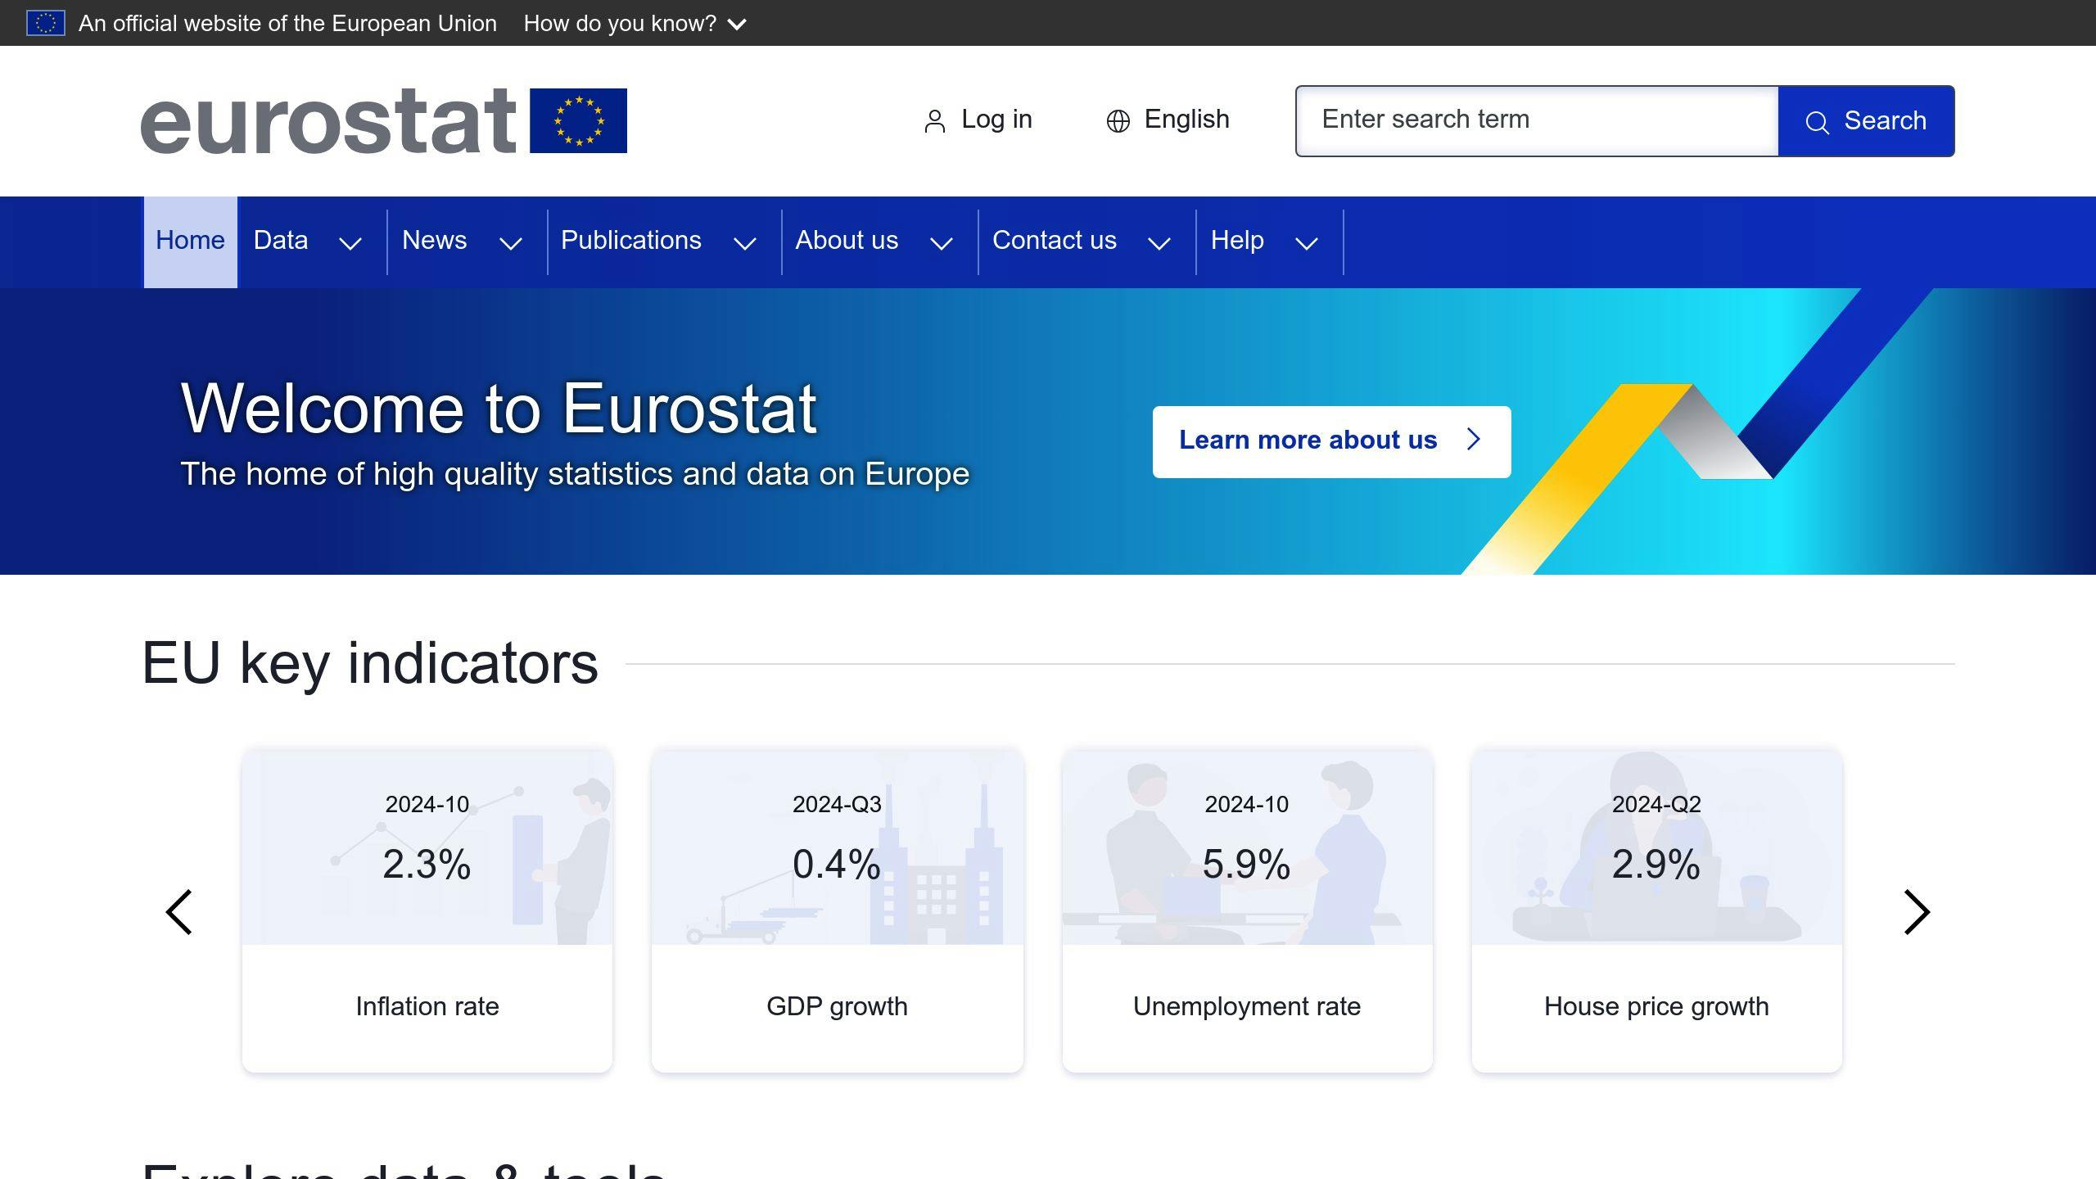
Task: Expand the Data menu chevron
Action: 350,243
